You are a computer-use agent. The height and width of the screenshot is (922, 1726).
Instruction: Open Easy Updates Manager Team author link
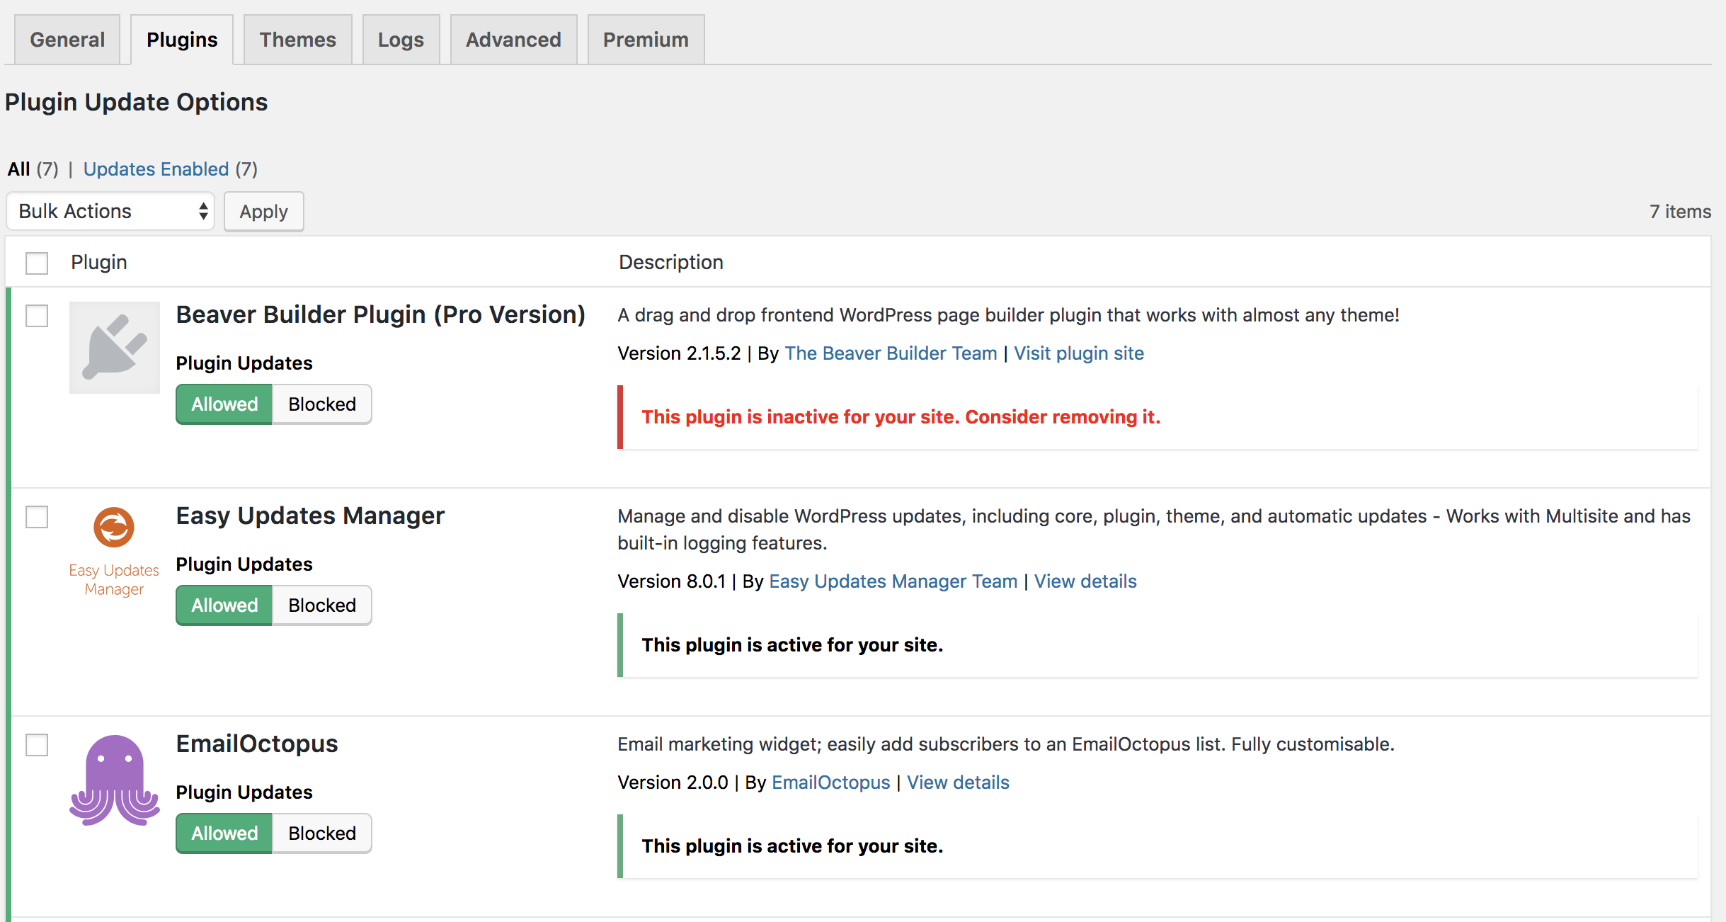893,581
